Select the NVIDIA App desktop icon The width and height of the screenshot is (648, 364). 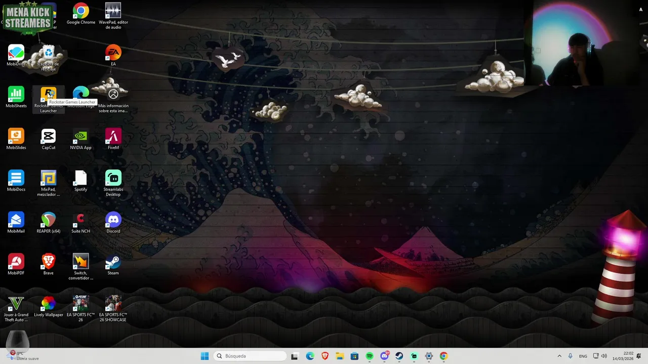tap(81, 139)
